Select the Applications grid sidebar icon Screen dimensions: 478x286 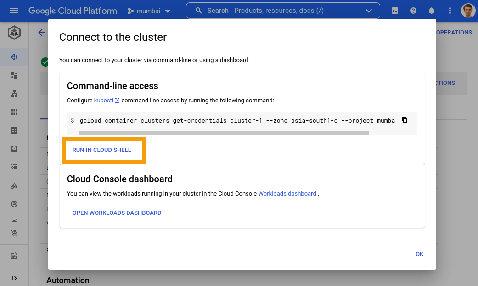(x=14, y=112)
